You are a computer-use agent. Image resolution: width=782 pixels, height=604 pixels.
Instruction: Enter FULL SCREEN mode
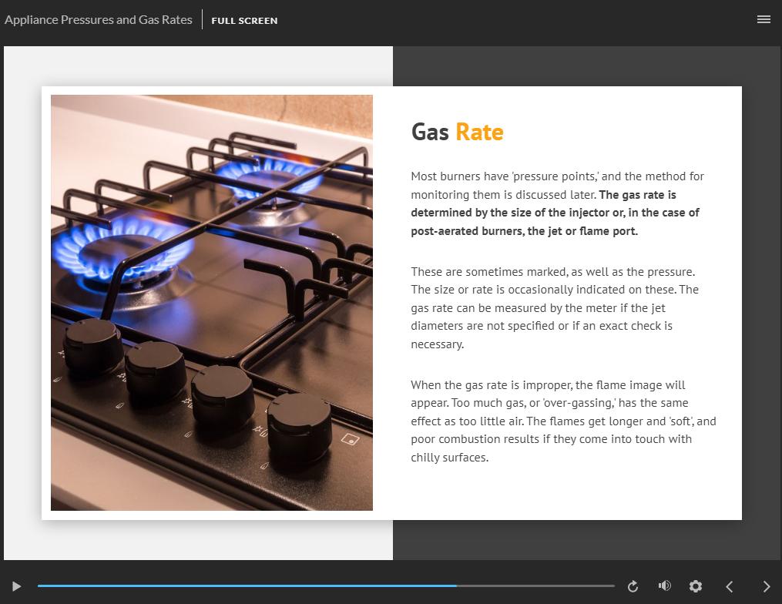click(x=244, y=21)
